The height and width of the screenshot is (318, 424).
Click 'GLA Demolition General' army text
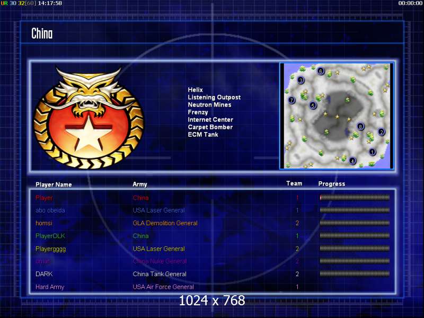coord(165,223)
